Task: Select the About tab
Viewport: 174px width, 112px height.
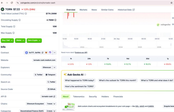Action: click(x=66, y=97)
